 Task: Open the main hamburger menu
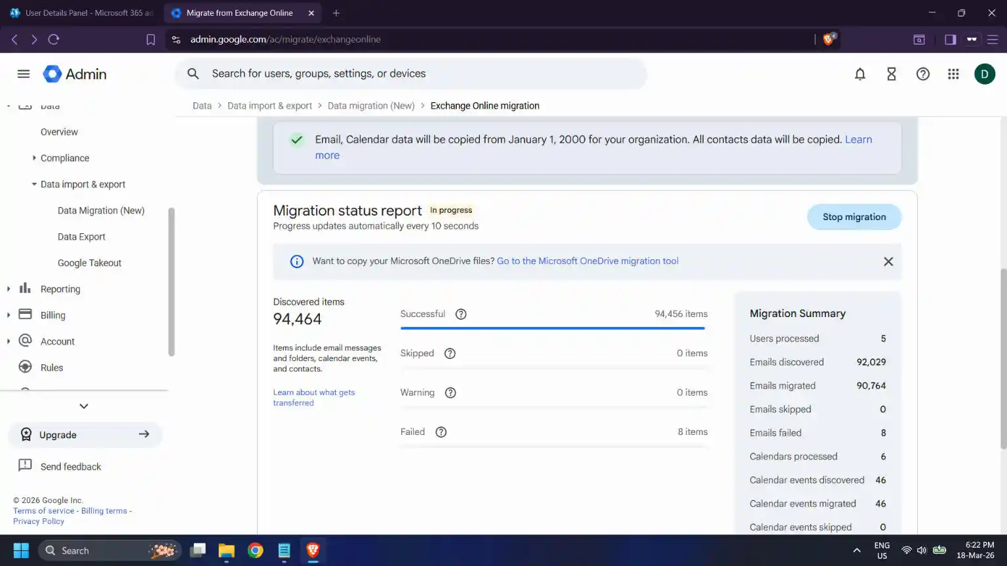[x=24, y=74]
